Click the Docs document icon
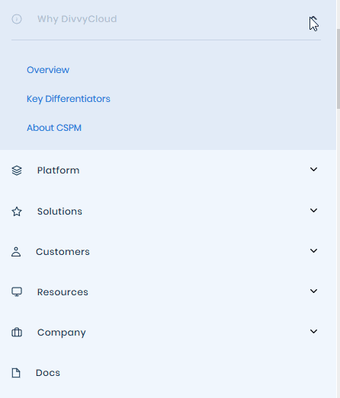The height and width of the screenshot is (398, 340). click(x=16, y=373)
